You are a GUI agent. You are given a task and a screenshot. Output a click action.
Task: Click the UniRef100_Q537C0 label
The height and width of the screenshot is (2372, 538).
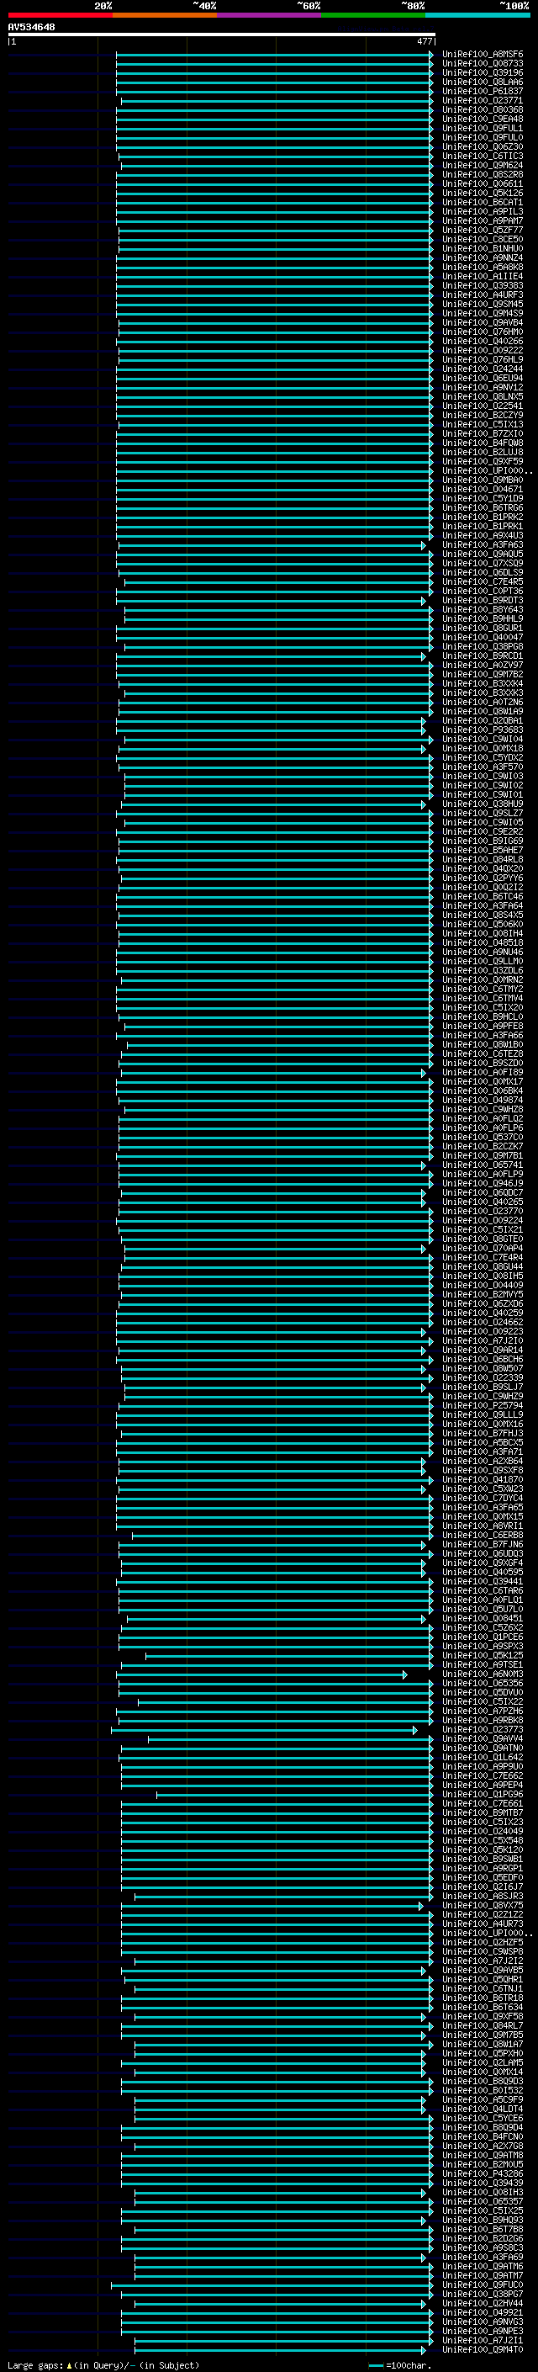[x=483, y=1138]
